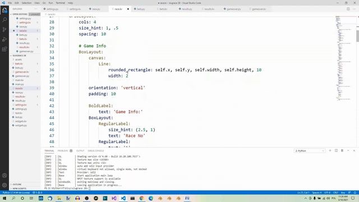Show hidden system tray icons

click(x=305, y=198)
